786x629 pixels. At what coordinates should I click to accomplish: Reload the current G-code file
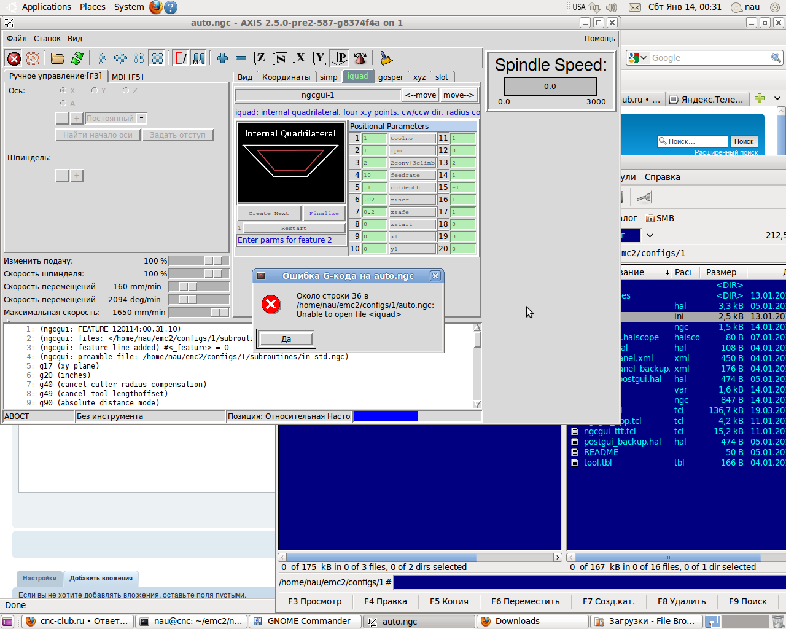[77, 58]
